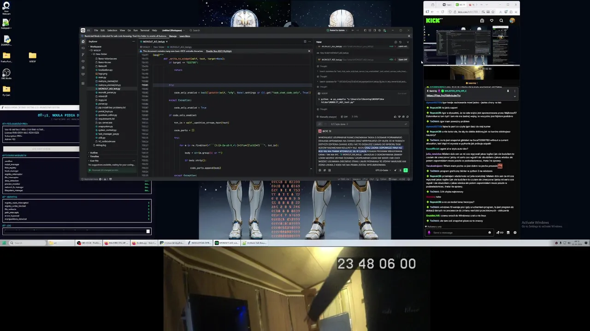Open main.py in the Explorer tree
The height and width of the screenshot is (331, 590).
click(x=102, y=77)
